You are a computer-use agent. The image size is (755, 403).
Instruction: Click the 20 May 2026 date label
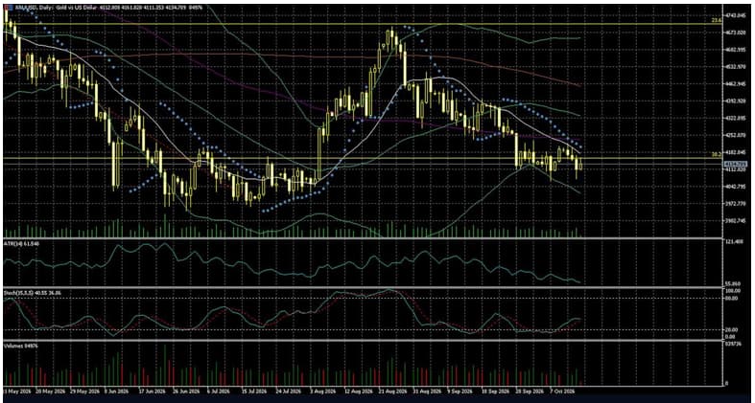coord(51,392)
